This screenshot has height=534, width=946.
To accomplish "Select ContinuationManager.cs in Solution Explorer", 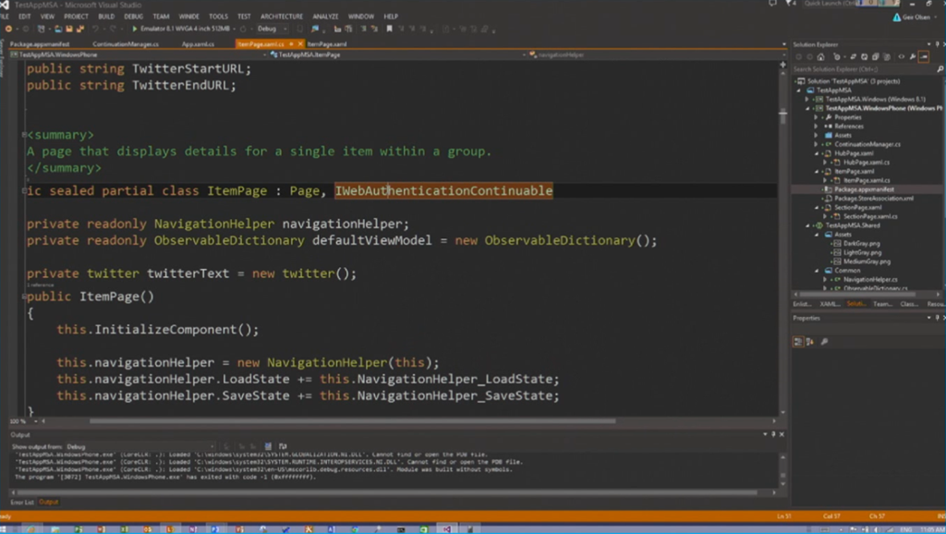I will 867,144.
